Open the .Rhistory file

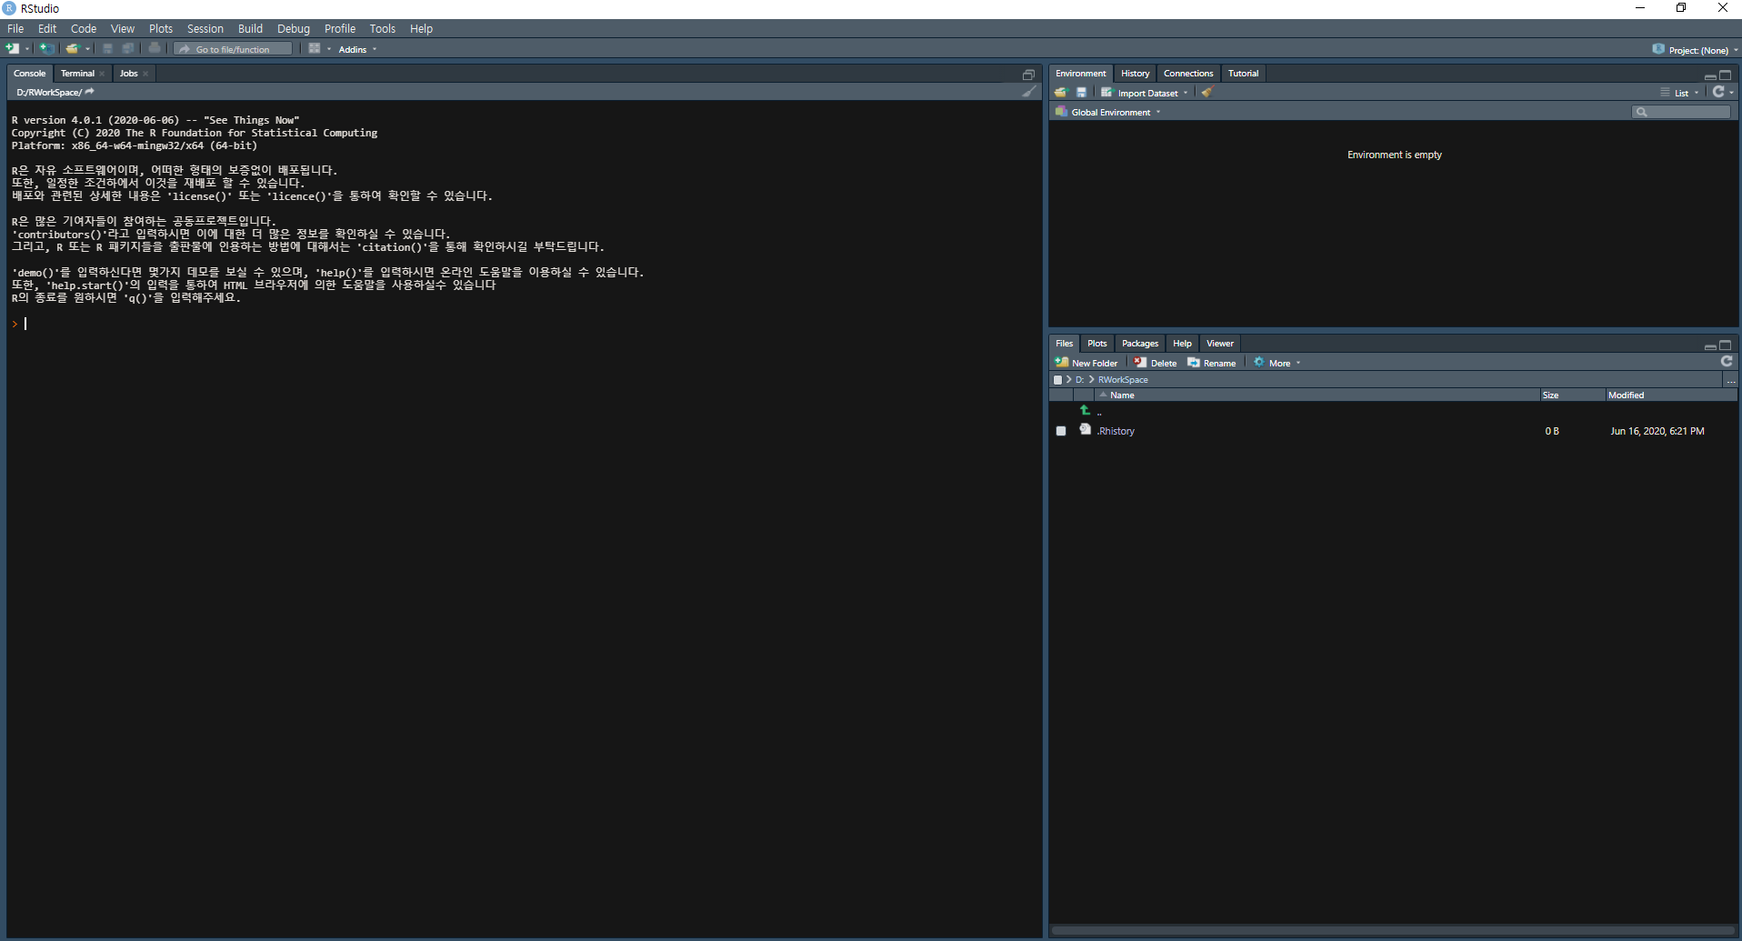pyautogui.click(x=1116, y=431)
